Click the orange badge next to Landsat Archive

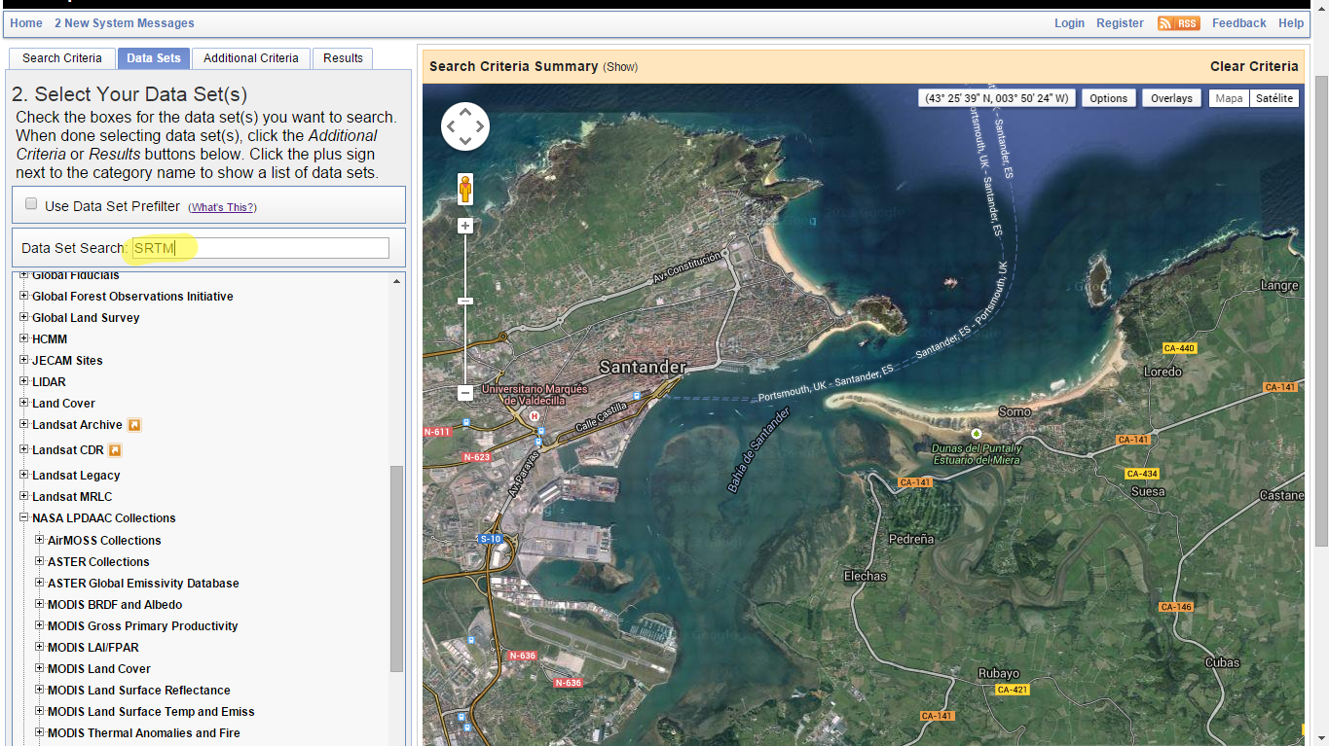coord(134,425)
